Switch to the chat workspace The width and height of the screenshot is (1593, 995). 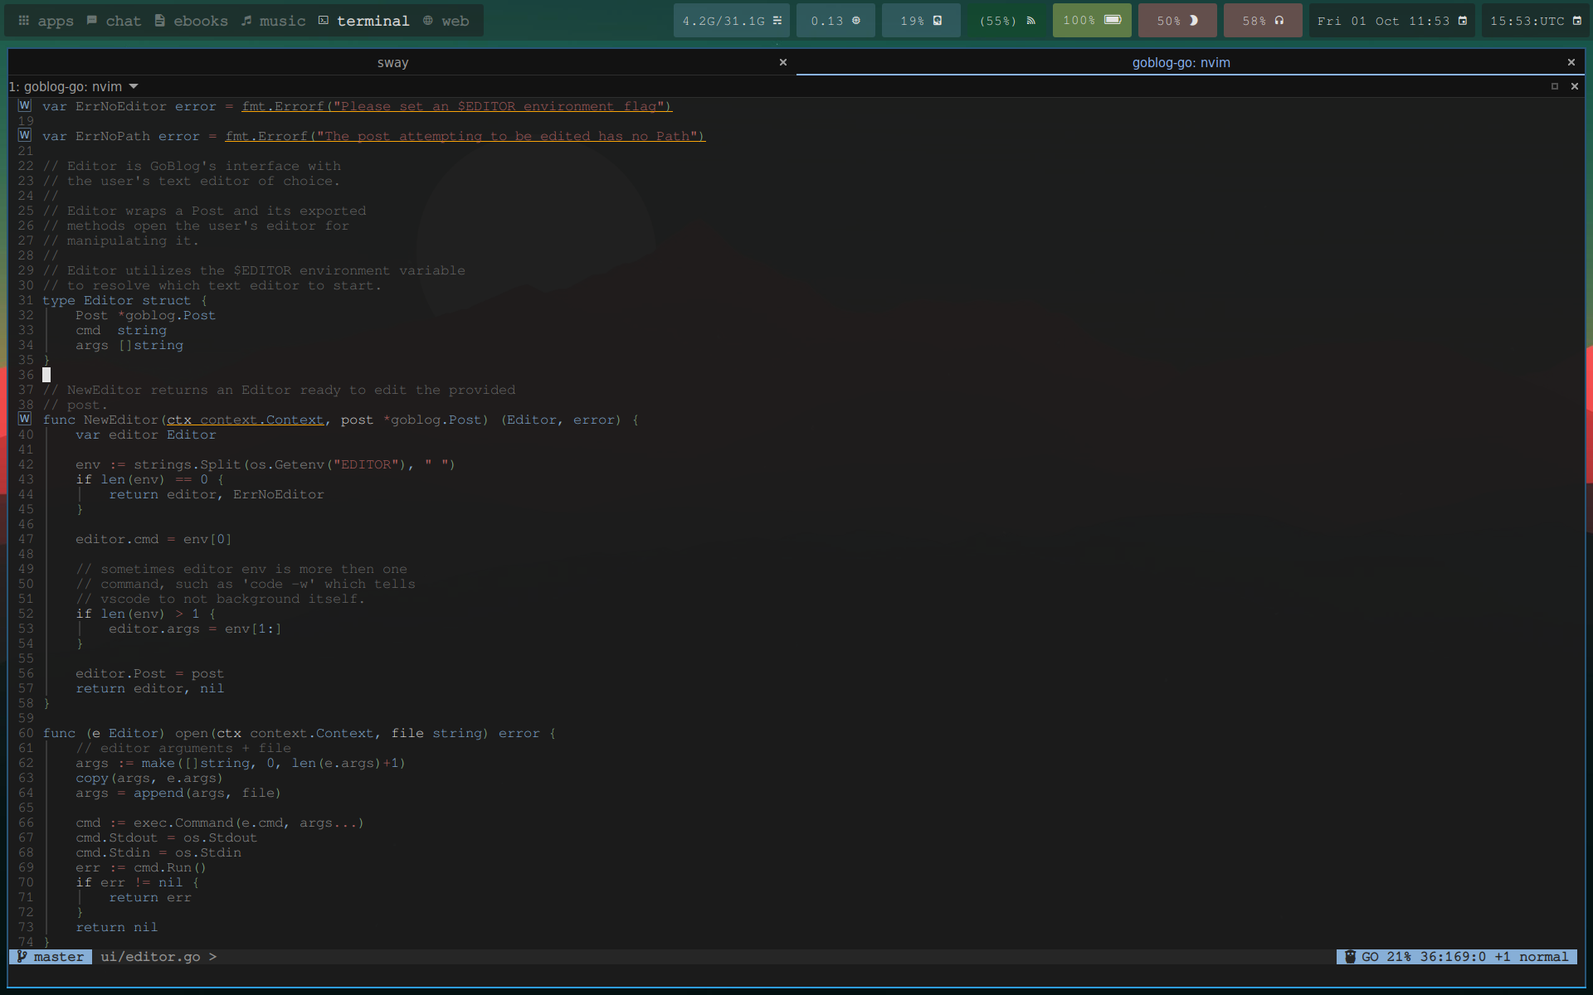pos(114,21)
